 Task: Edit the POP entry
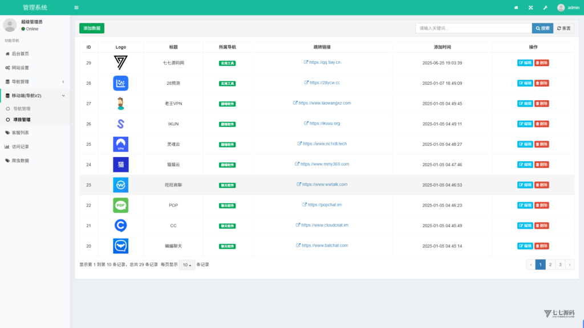[x=525, y=205]
